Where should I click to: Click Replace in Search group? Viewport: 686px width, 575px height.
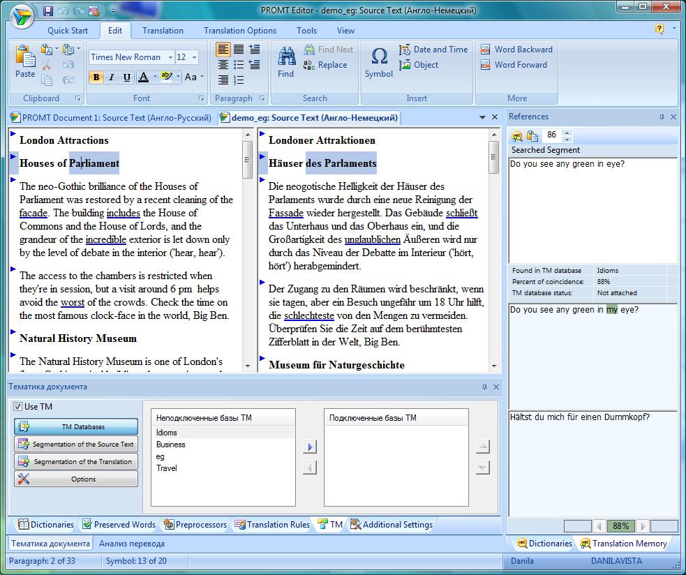[325, 65]
